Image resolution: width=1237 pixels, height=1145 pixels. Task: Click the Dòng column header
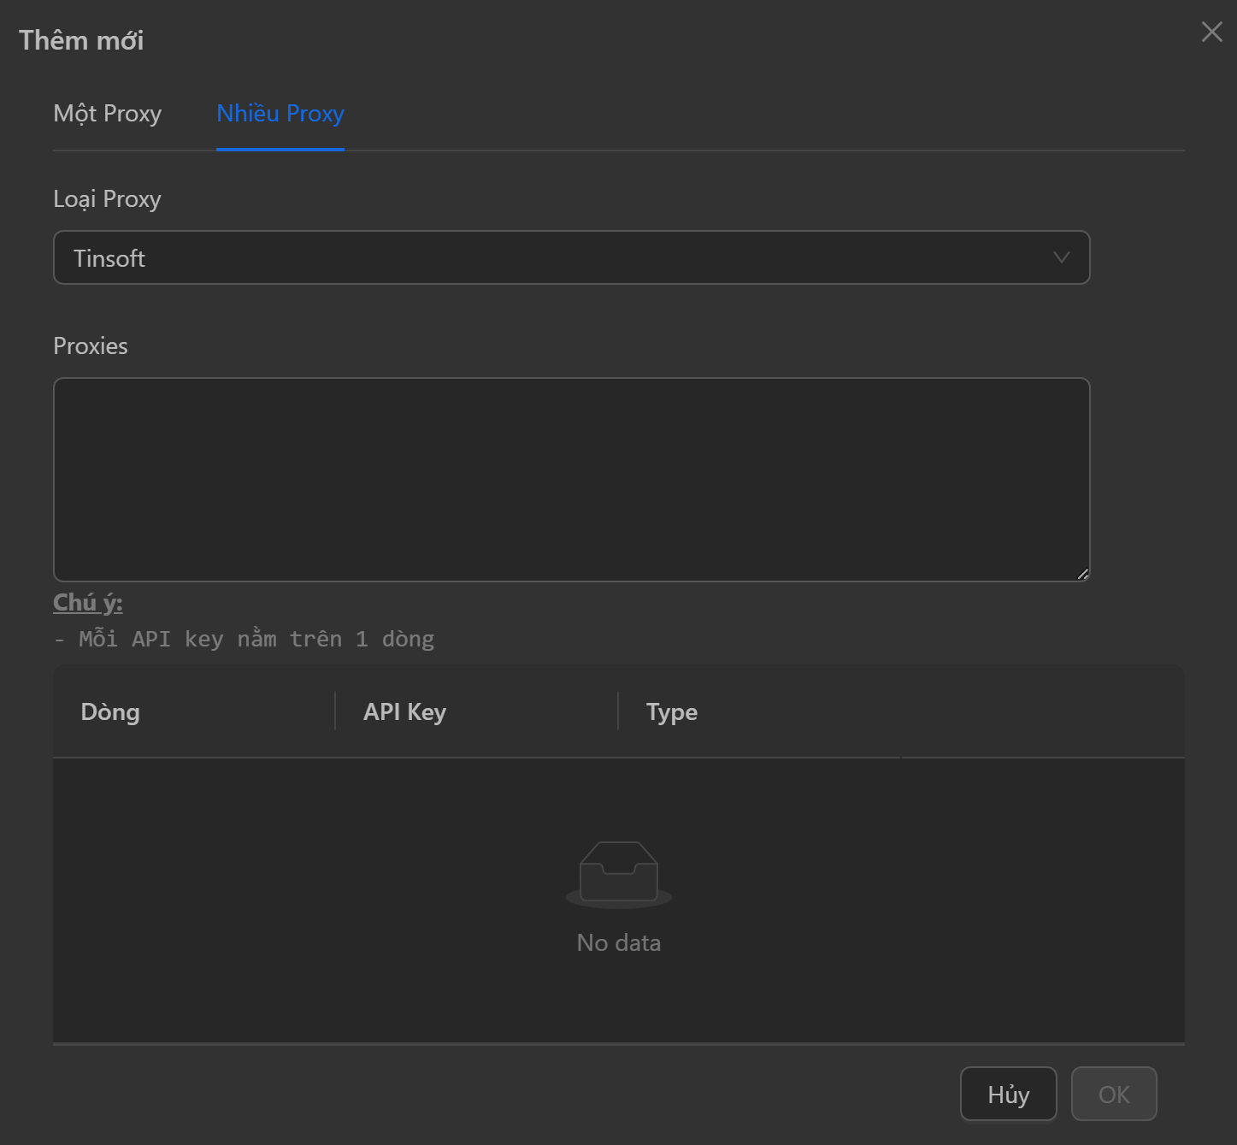(110, 711)
